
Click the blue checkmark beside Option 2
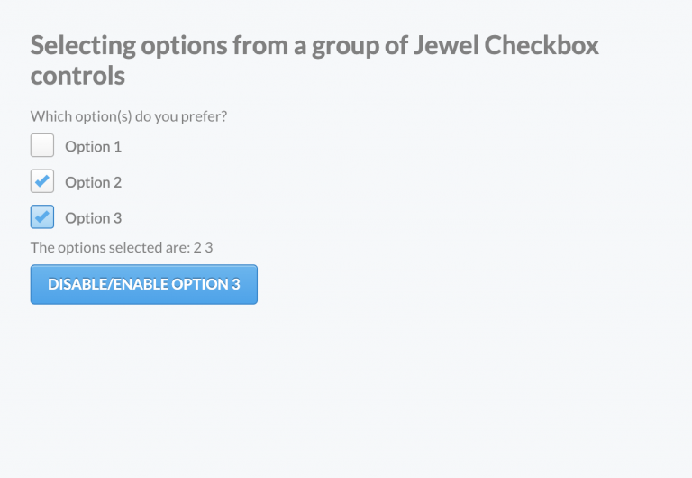pos(42,181)
